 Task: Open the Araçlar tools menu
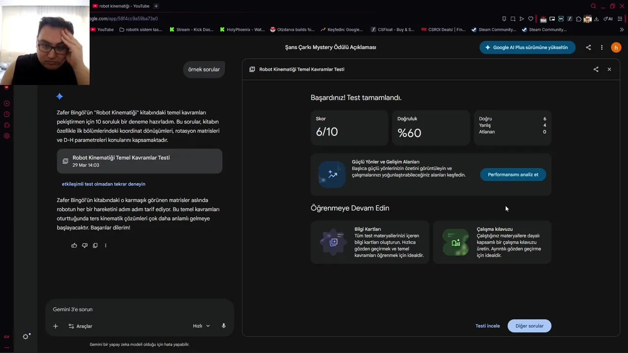[80, 326]
